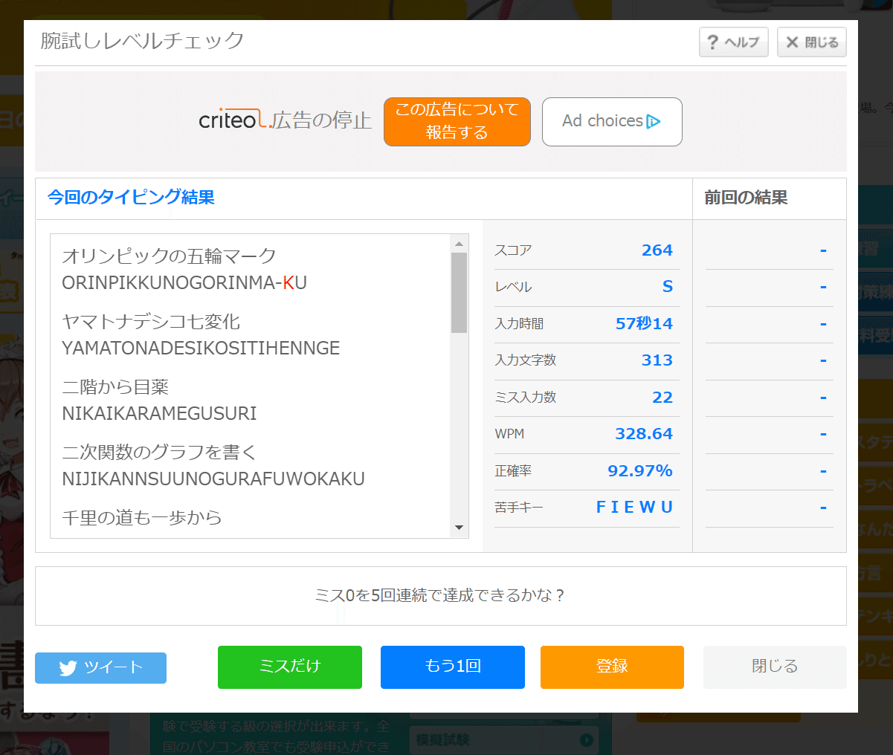This screenshot has height=755, width=893.
Task: Switch to the 今回のタイピング結果 tab
Action: [130, 198]
